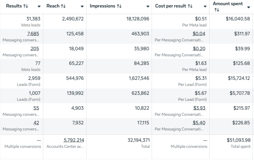Sort by Reach column arrows icon

(x=63, y=6)
